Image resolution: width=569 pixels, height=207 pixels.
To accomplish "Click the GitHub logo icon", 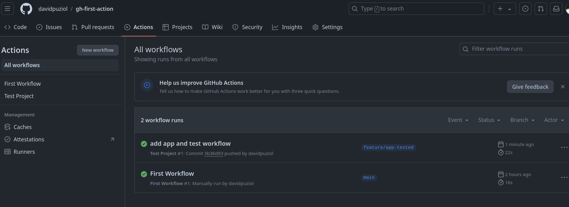I will tap(26, 9).
